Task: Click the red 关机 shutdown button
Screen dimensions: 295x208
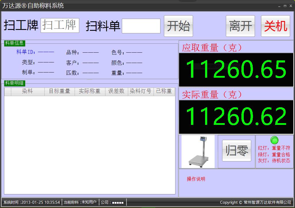Action: [x=275, y=26]
